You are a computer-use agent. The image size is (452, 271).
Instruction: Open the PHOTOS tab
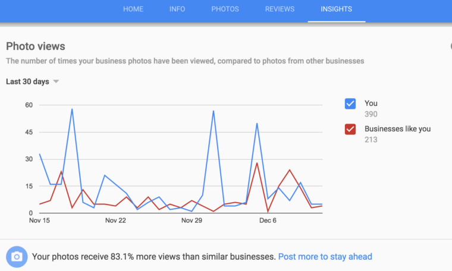225,10
